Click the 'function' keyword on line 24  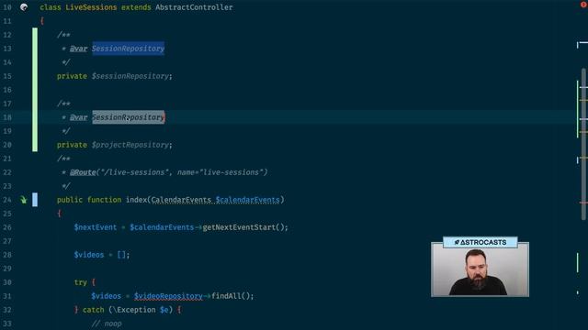(104, 200)
